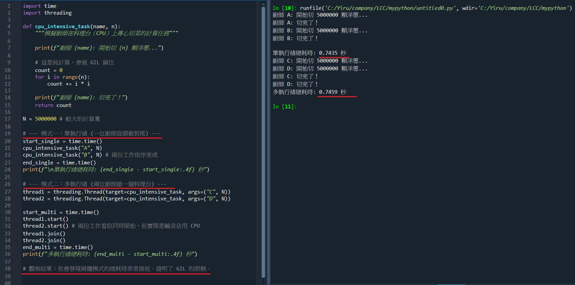Image resolution: width=575 pixels, height=285 pixels.
Task: Click the thread2.join() line
Action: click(44, 241)
